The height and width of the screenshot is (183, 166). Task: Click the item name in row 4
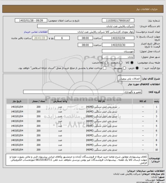click(x=101, y=121)
